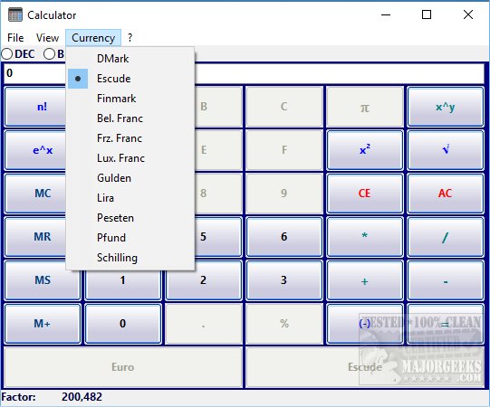Click the M+ memory add button
Screen dimensions: 490x407
tap(43, 324)
